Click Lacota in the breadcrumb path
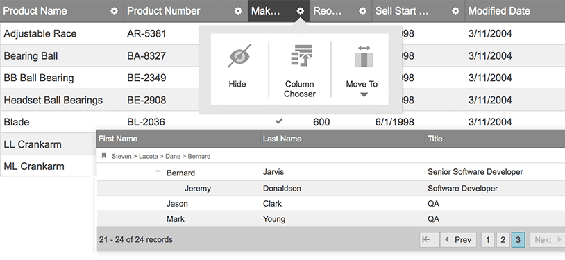This screenshot has height=260, width=565. [x=149, y=156]
